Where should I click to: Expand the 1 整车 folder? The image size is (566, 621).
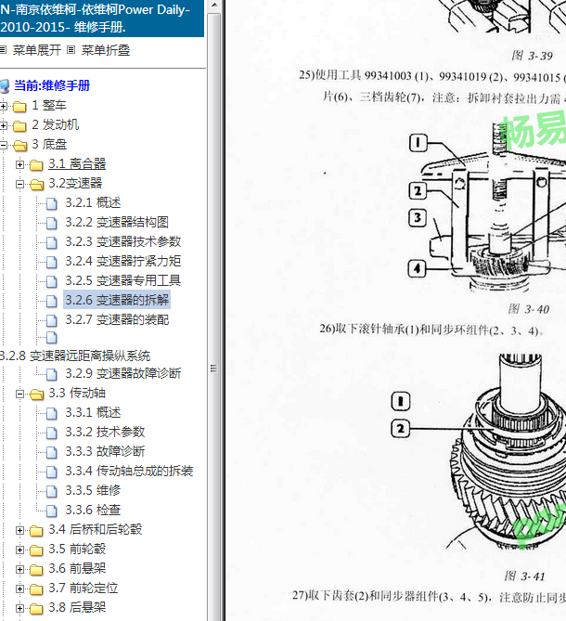click(x=4, y=106)
